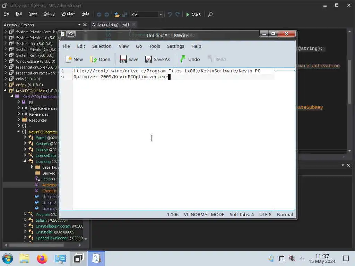Click KWrite status bar Soft Tabs: 4

(x=242, y=214)
